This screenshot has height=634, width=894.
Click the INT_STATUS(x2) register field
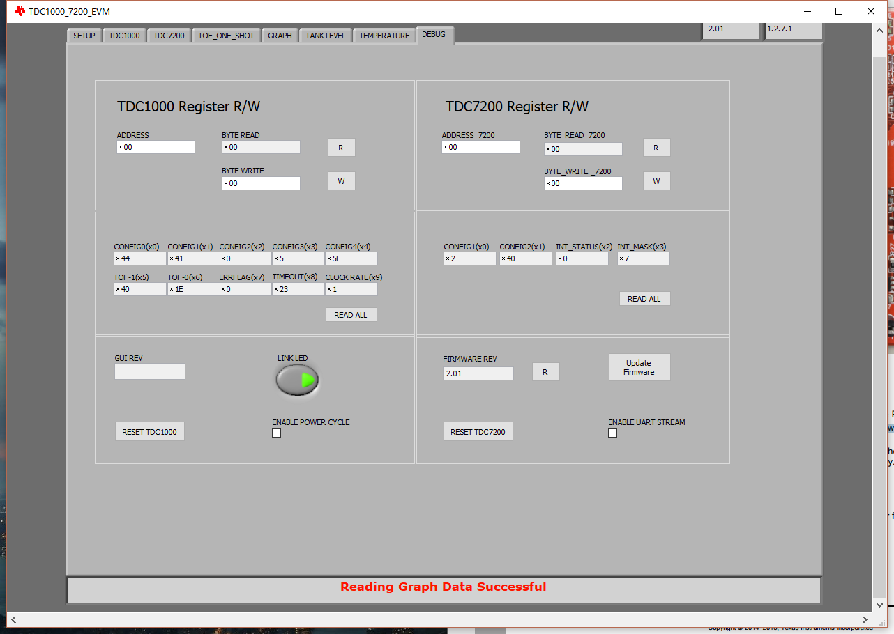pyautogui.click(x=582, y=258)
